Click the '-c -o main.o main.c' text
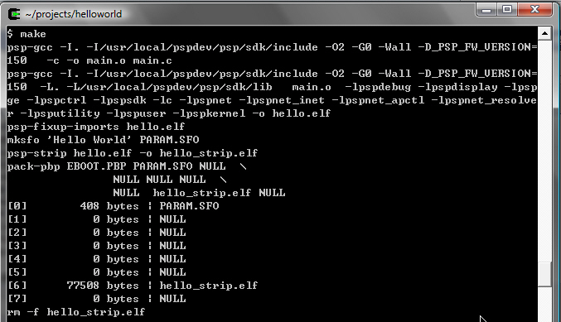Viewport: 561px width, 322px height. coord(109,60)
